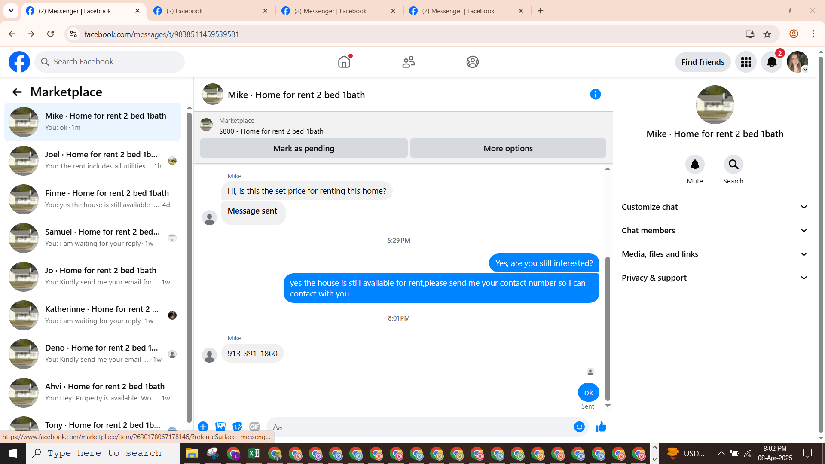The image size is (825, 464).
Task: Expand Customize chat section
Action: [x=715, y=207]
